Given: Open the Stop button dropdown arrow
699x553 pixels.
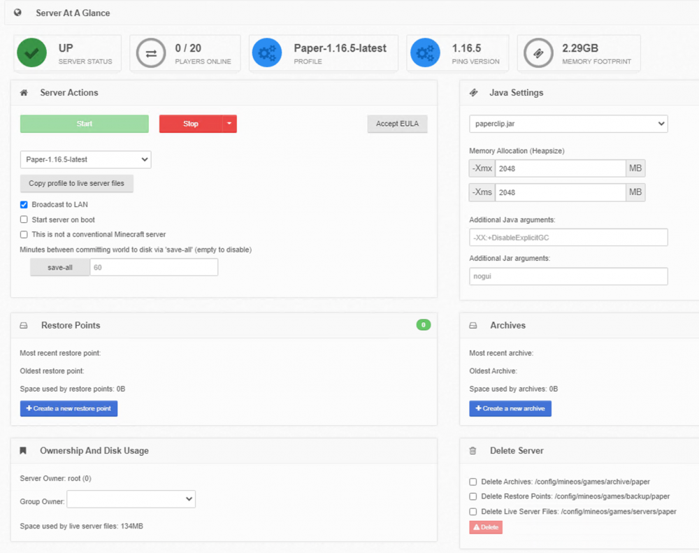Looking at the screenshot, I should [x=229, y=124].
